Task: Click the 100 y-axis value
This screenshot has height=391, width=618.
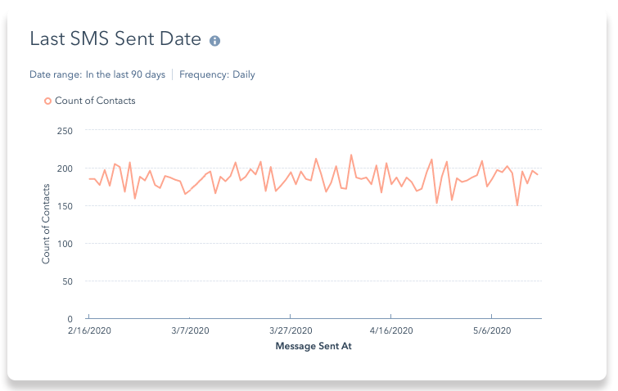Action: (x=65, y=244)
